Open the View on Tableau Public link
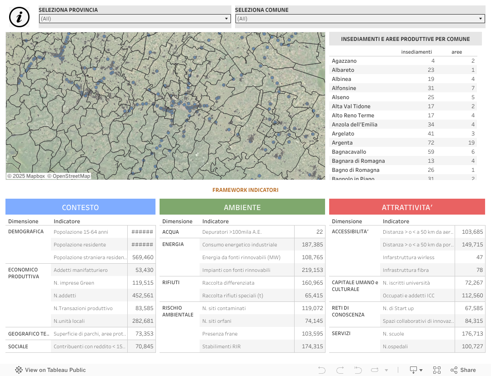 tap(55, 370)
